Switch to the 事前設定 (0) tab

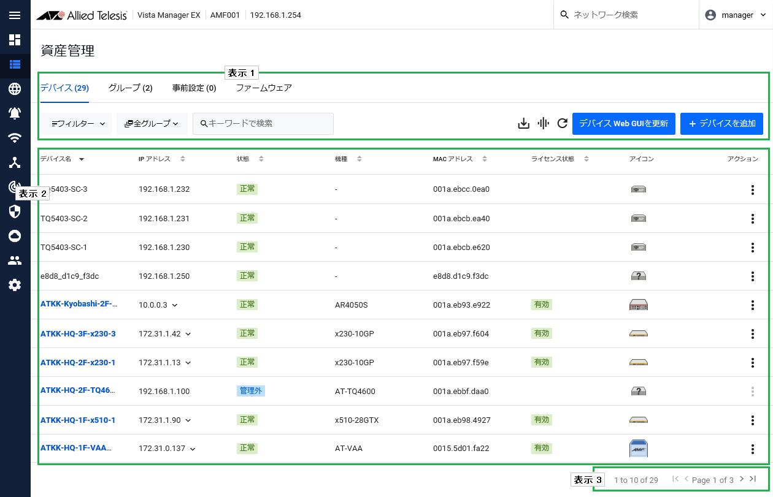[x=194, y=88]
